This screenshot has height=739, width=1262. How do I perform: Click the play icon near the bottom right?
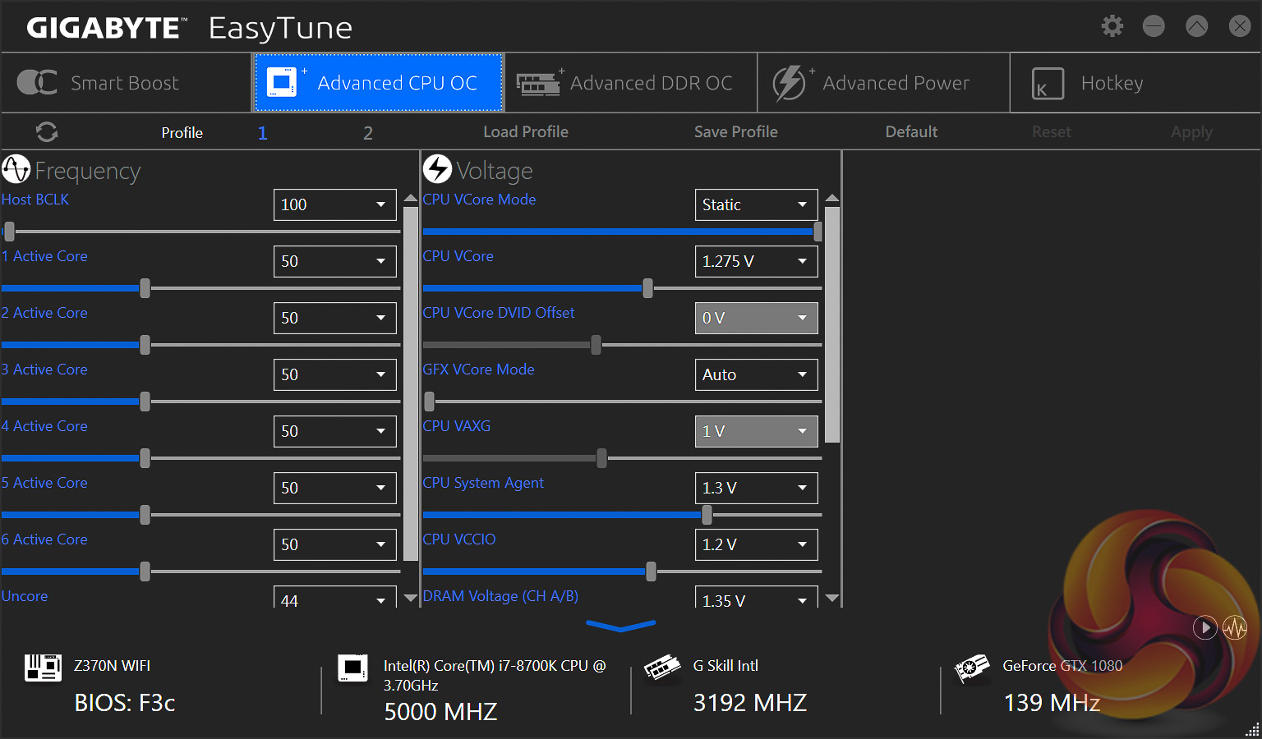pyautogui.click(x=1204, y=628)
